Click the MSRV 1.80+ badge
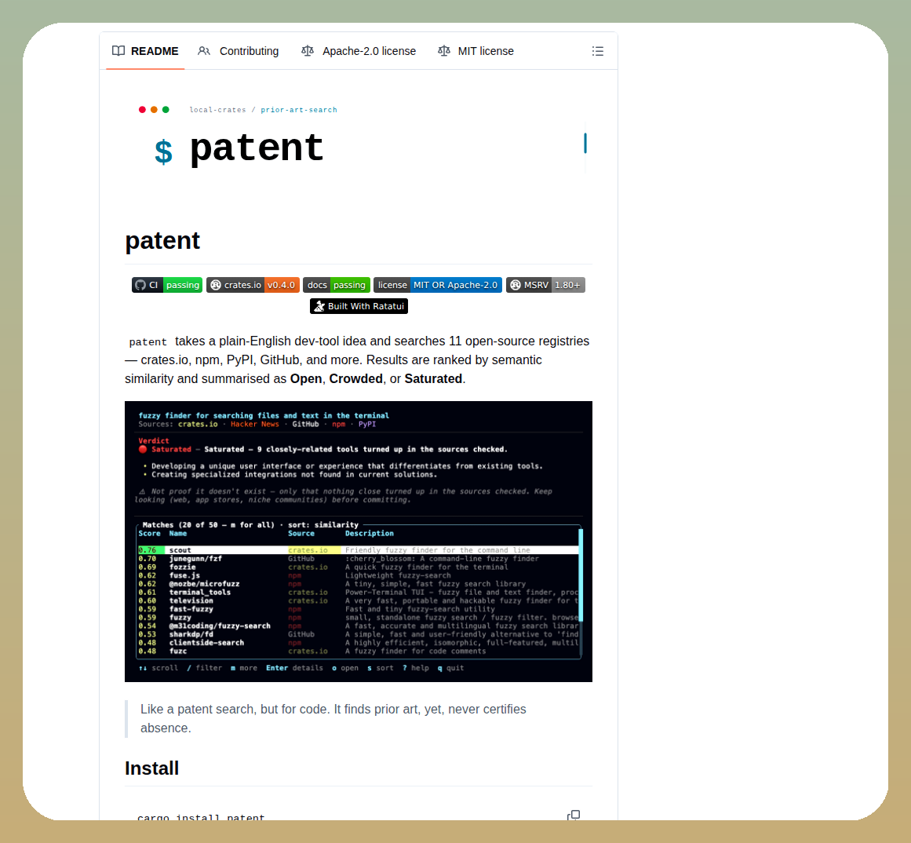911x843 pixels. (545, 285)
